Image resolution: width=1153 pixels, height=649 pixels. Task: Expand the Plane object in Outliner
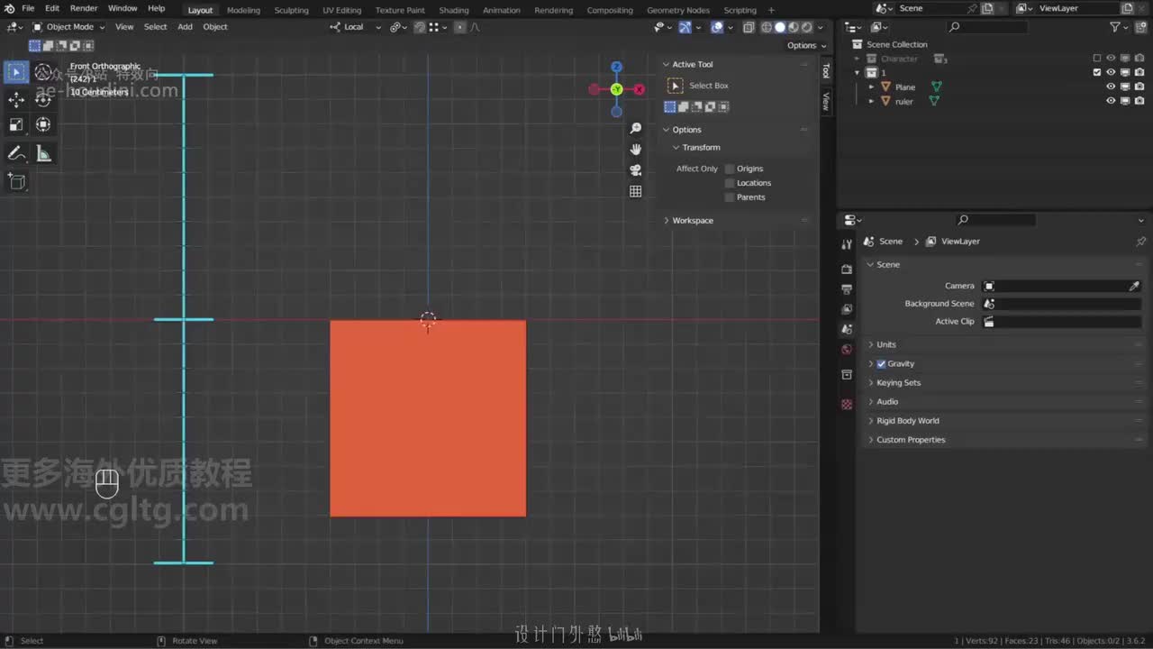click(871, 87)
